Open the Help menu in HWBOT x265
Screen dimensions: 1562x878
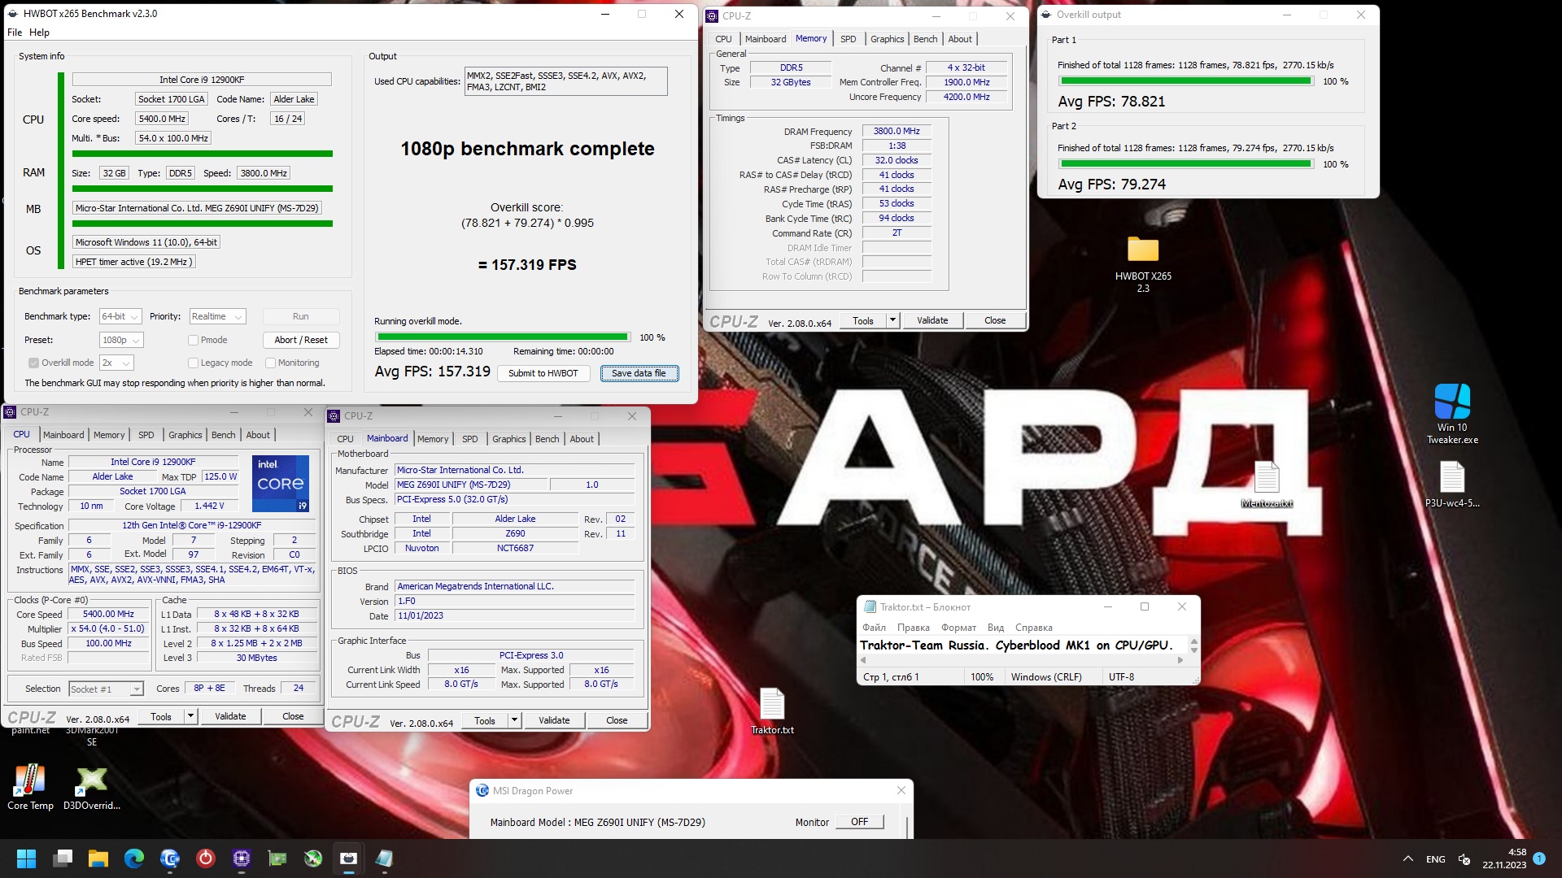(x=39, y=33)
